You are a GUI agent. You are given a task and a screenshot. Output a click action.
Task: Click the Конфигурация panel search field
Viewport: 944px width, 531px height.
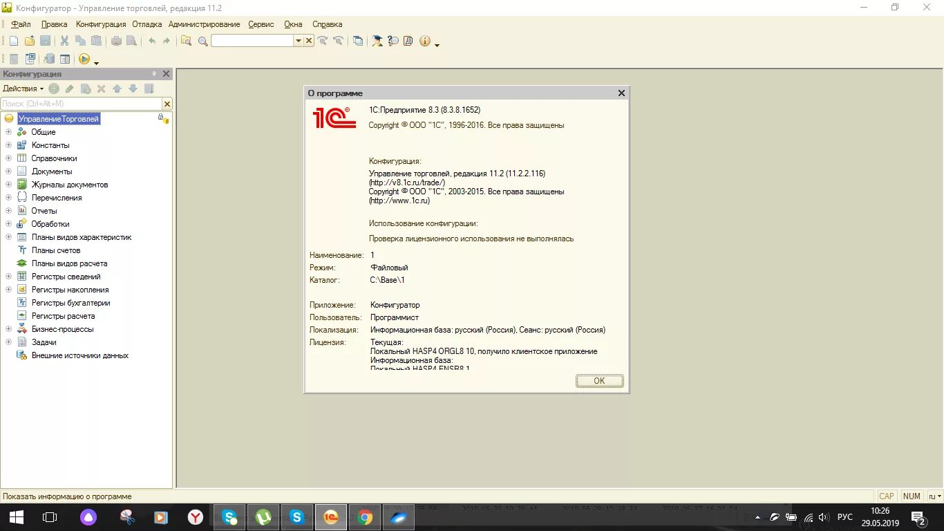pos(81,104)
